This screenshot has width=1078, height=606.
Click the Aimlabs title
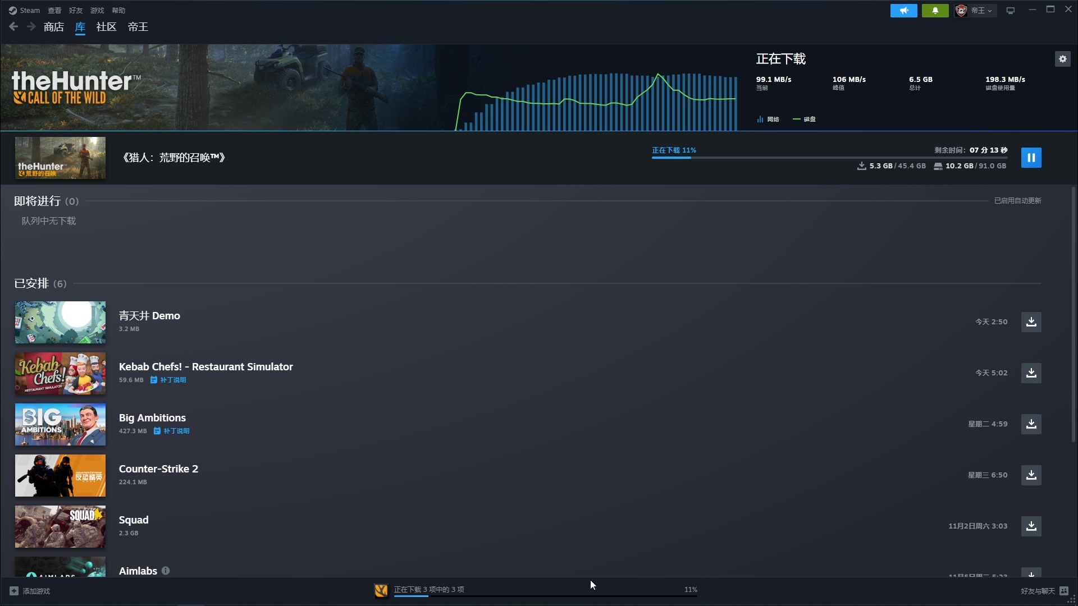click(138, 571)
